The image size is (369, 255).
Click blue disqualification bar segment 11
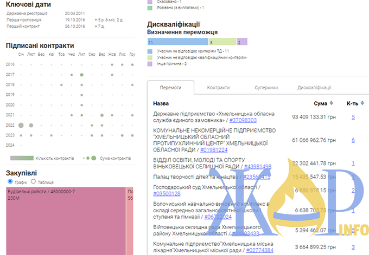pyautogui.click(x=178, y=42)
